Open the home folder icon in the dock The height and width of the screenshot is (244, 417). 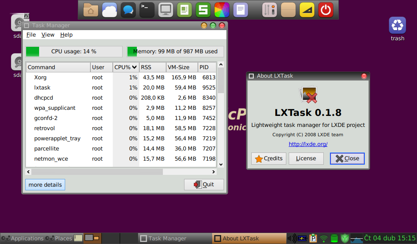[90, 9]
